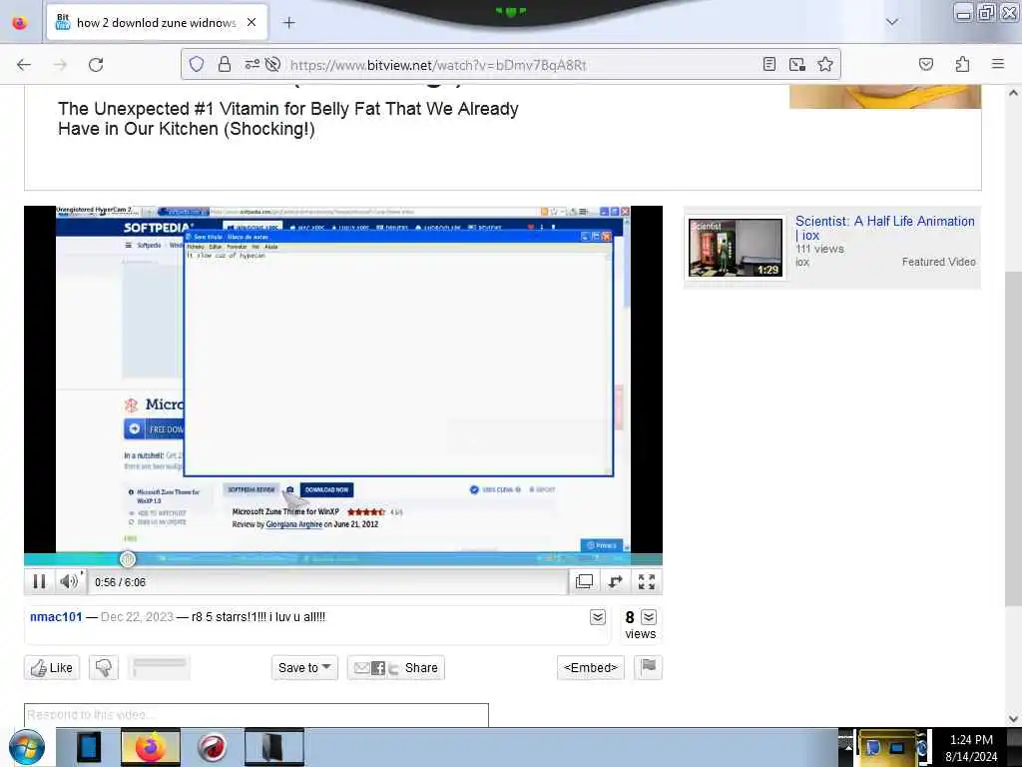Expand the view statistics chevron beside 8 views
The image size is (1022, 767).
point(649,617)
